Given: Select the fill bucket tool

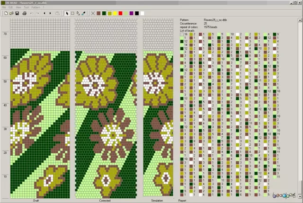Looking at the screenshot, I should point(78,13).
